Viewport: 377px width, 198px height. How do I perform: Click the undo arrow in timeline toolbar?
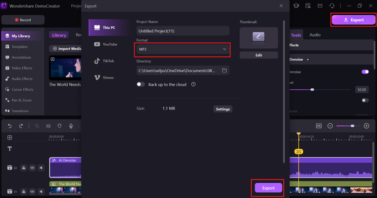click(x=10, y=126)
